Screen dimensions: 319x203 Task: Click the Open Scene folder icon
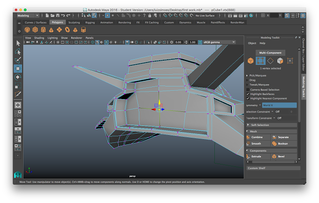(x=52, y=16)
